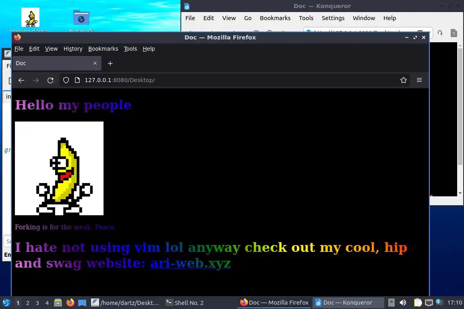Click the taskbar clock showing 17:10
This screenshot has width=464, height=309.
pos(454,303)
